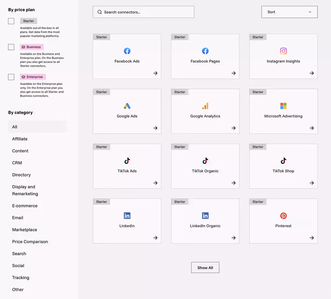
Task: Click the TikTok Organic logo icon
Action: tap(205, 161)
